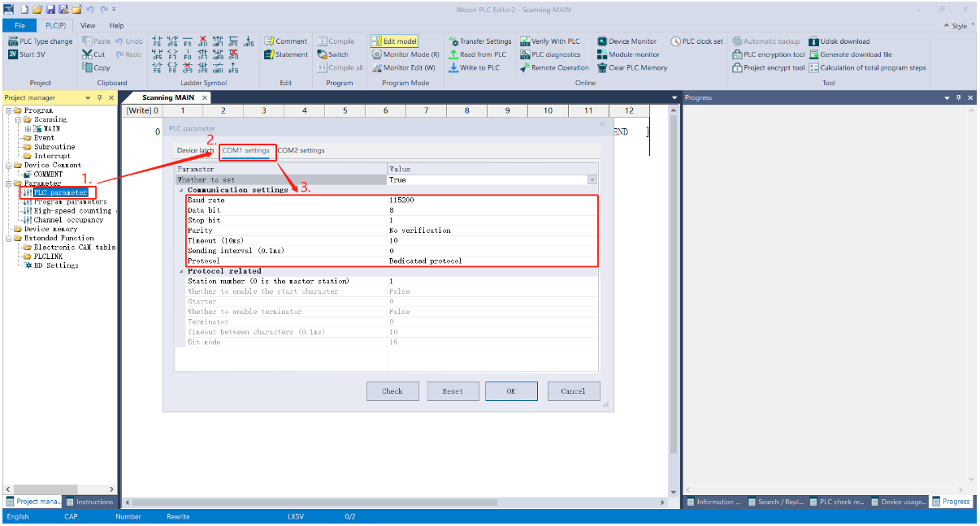Open the PLC diagnostics tool

[x=525, y=54]
